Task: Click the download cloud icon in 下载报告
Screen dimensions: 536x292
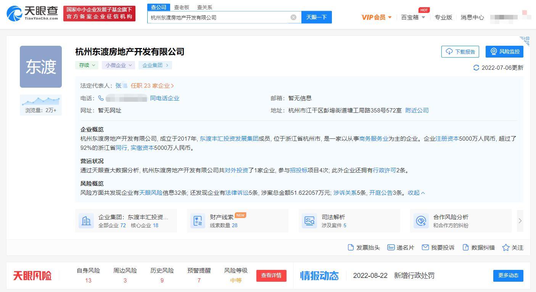Action: [449, 51]
